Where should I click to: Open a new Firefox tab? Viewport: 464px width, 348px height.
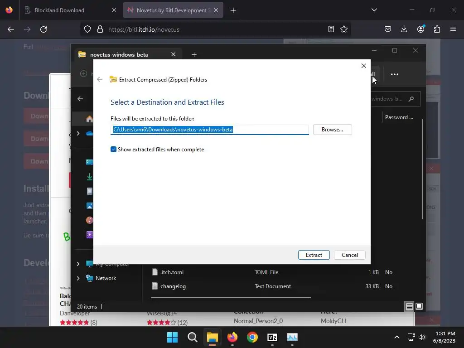[x=233, y=10]
